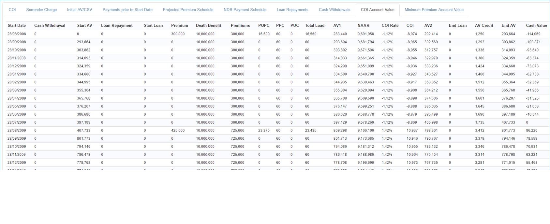Viewport: 550px width, 224px height.
Task: Click the COI Rate column header
Action: [x=390, y=25]
